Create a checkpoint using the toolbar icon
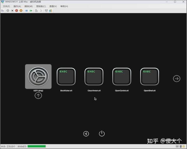Screen dimensions: 187x149 [x=36, y=11]
